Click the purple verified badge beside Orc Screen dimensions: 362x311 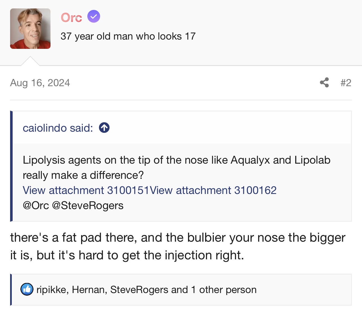click(94, 17)
